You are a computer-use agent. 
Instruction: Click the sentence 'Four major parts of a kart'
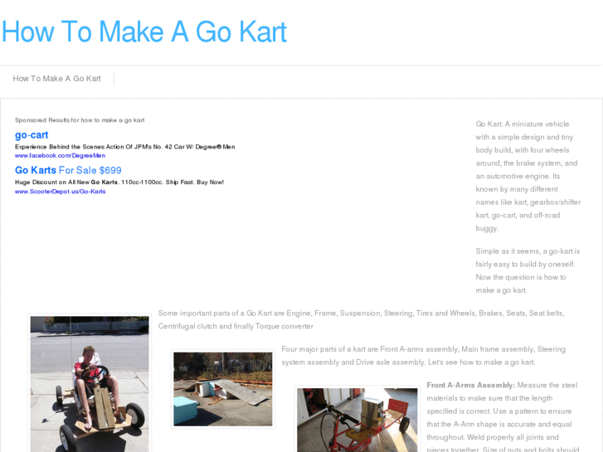[423, 356]
